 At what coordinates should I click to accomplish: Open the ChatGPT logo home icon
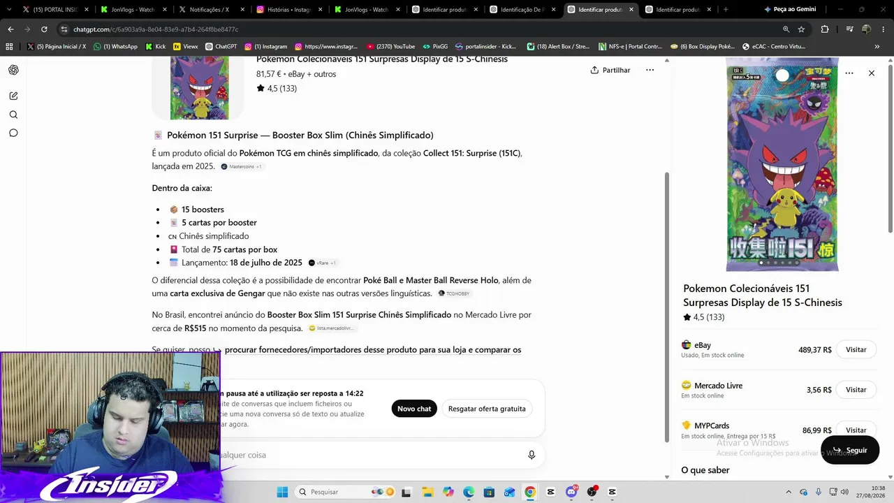tap(13, 70)
